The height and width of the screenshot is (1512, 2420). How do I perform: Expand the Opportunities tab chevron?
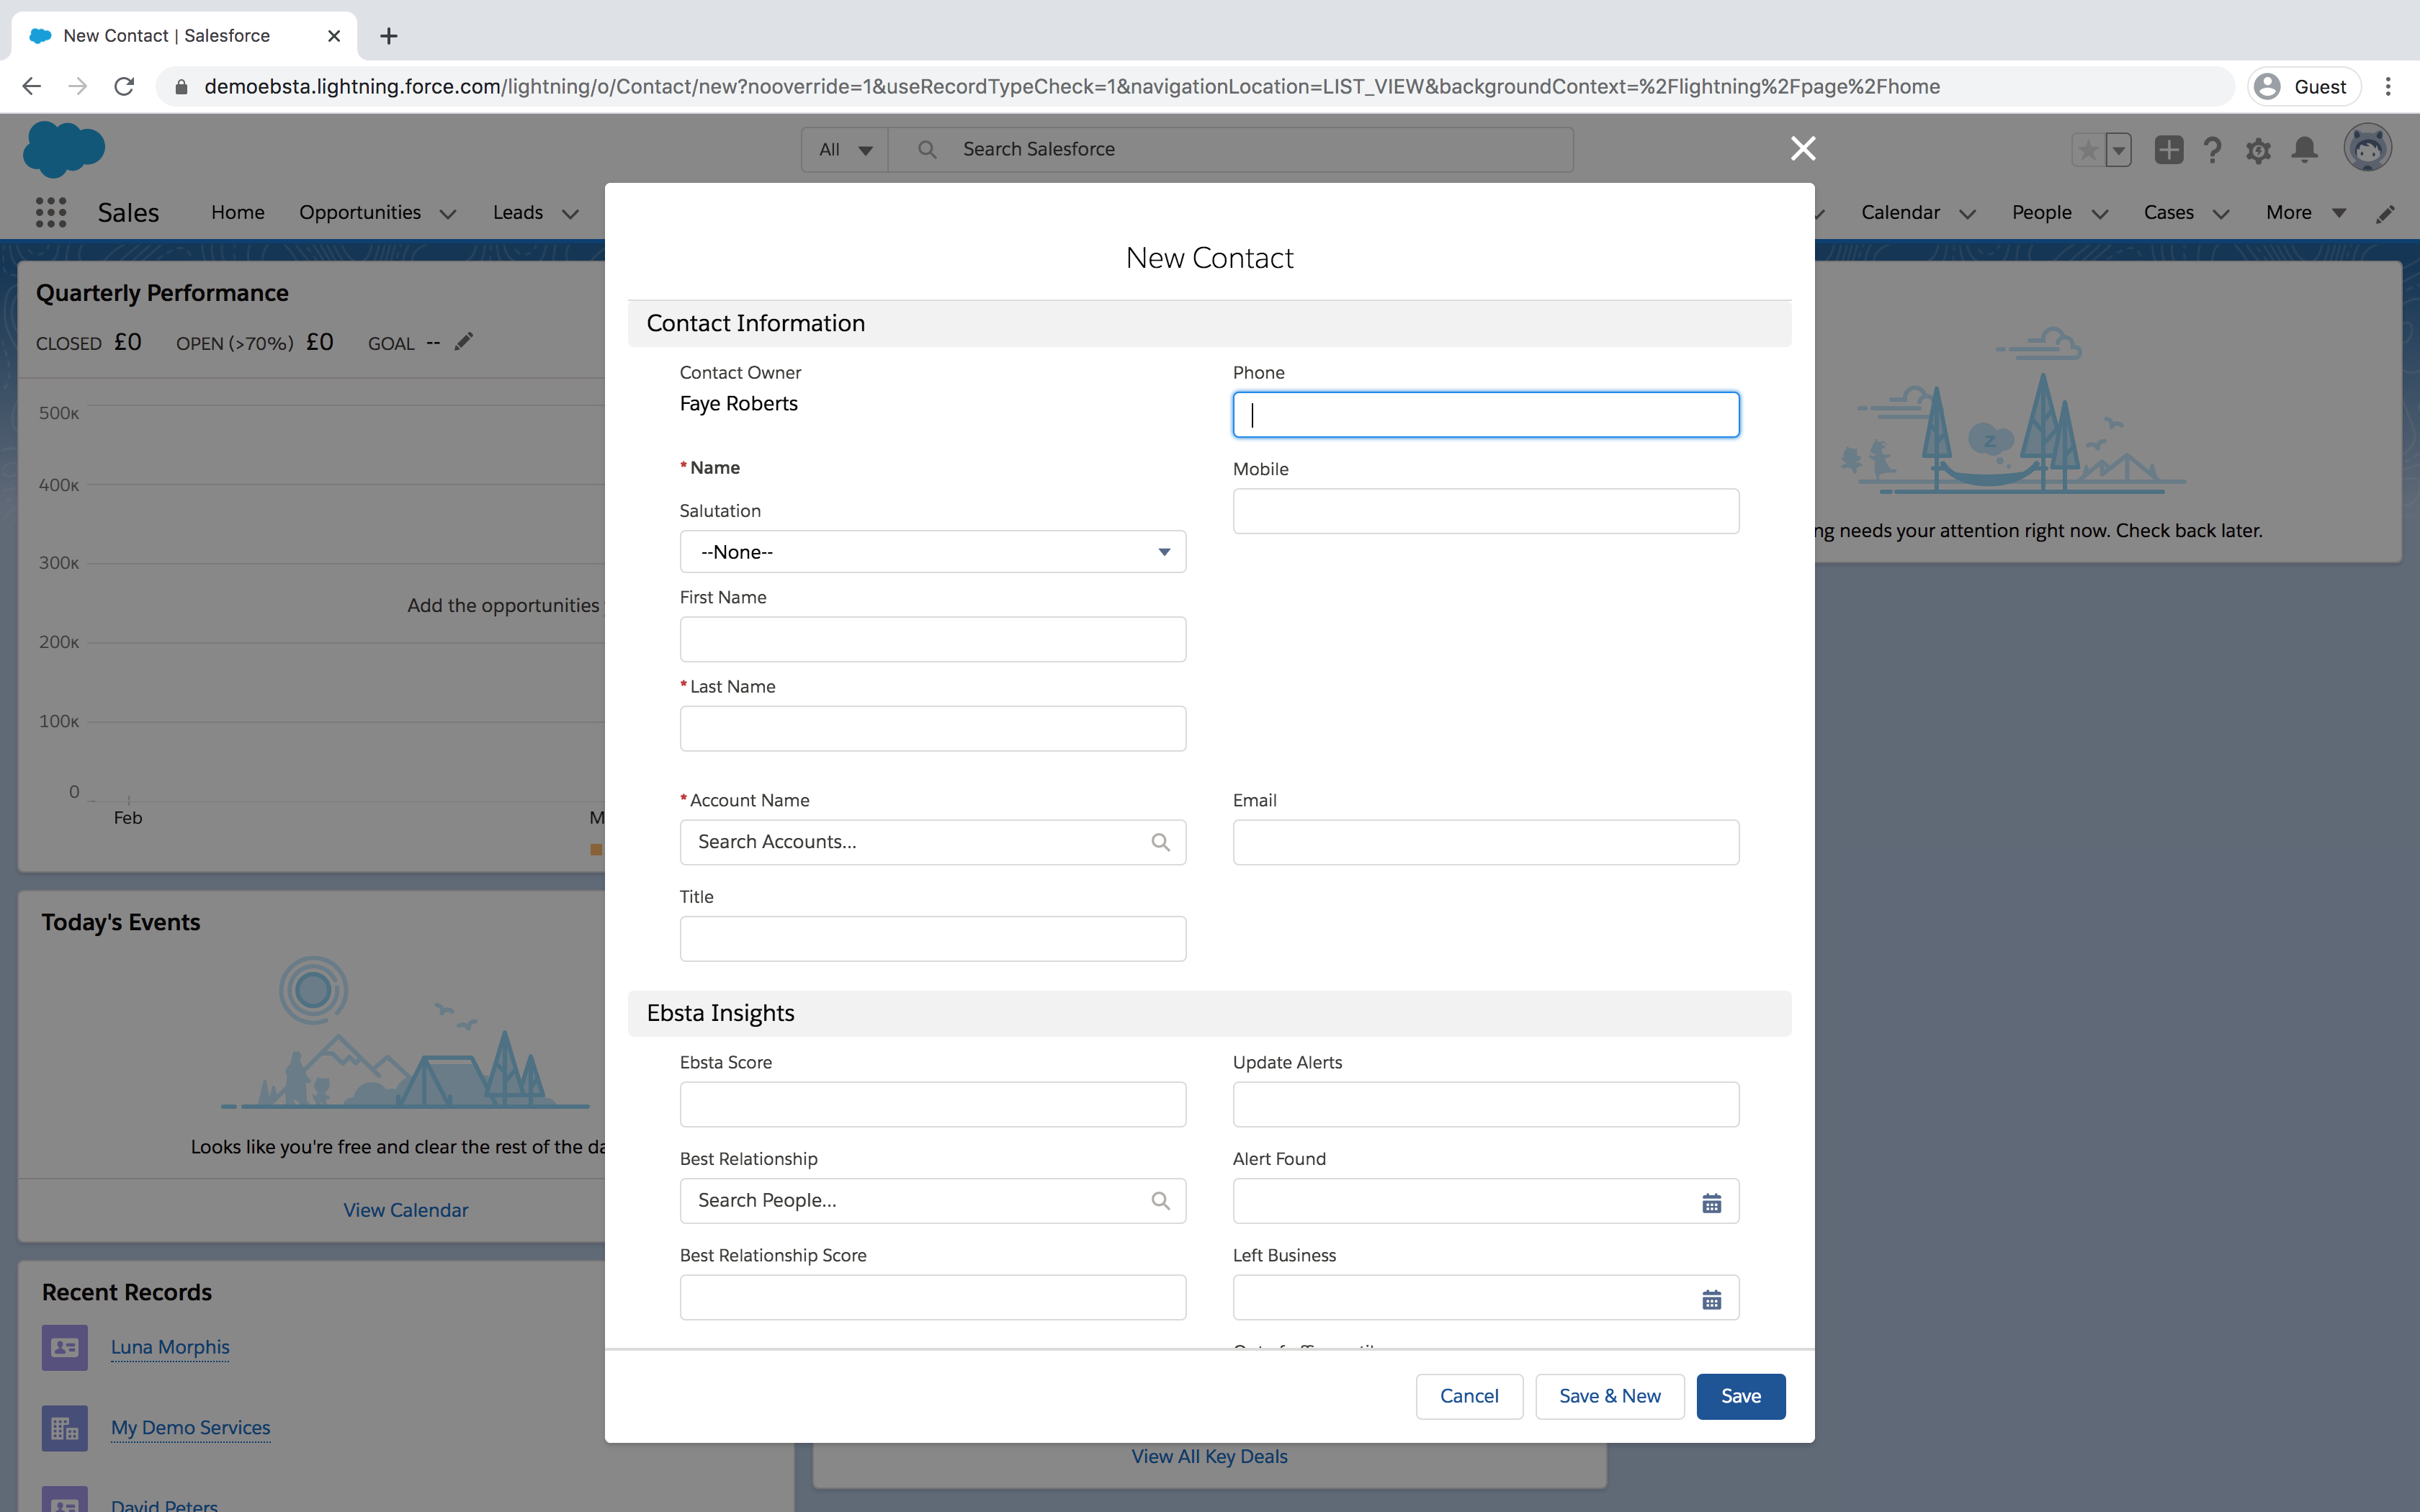pos(448,214)
